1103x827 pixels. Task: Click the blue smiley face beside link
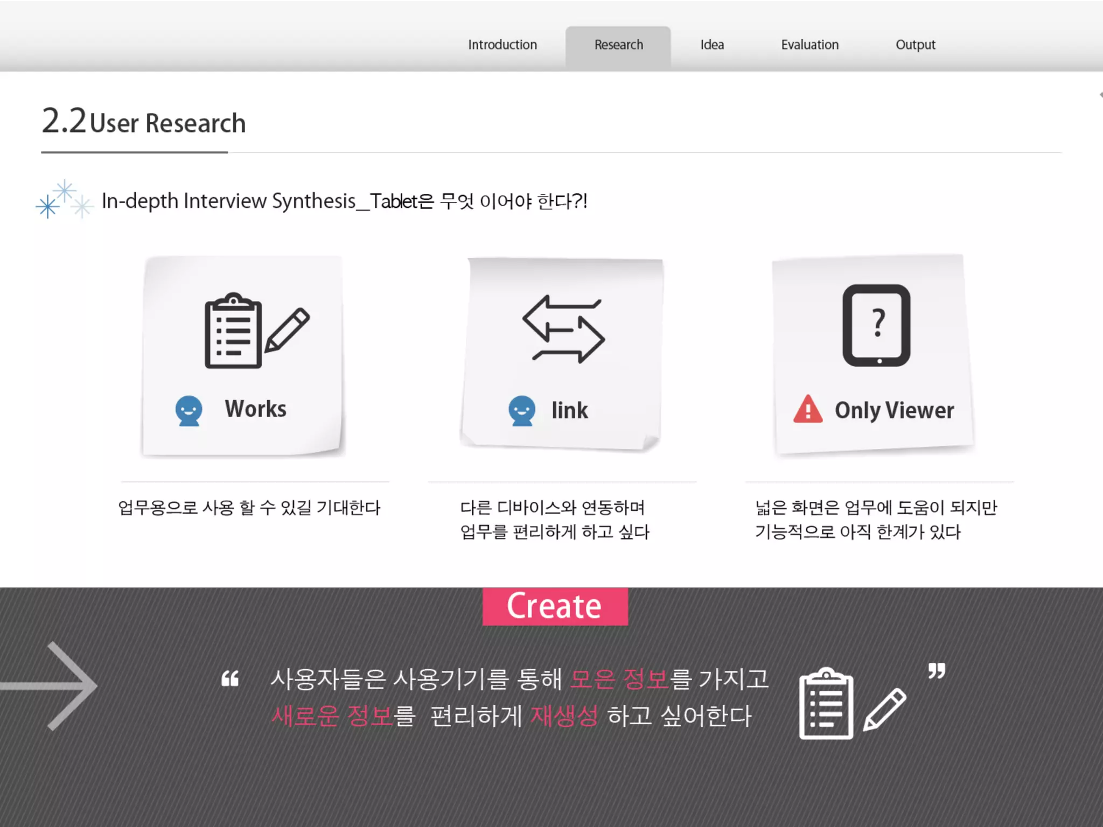521,411
